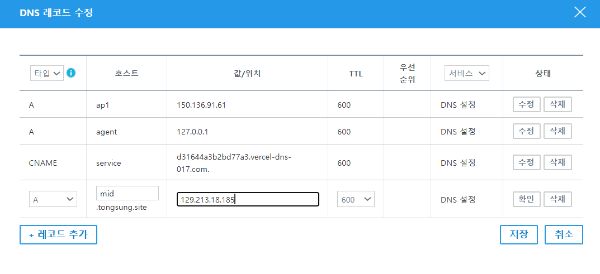This screenshot has height=274, width=600.
Task: Click 수정 for the service CNAME record
Action: tap(526, 162)
